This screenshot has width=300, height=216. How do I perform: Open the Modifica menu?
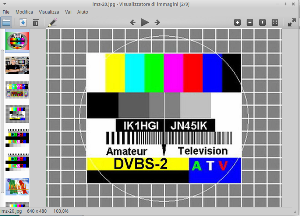click(x=24, y=12)
